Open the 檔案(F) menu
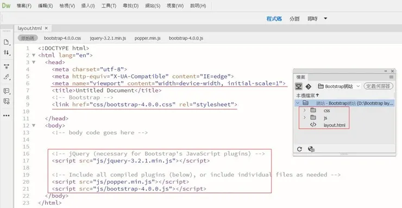402x208 pixels. [x=24, y=5]
